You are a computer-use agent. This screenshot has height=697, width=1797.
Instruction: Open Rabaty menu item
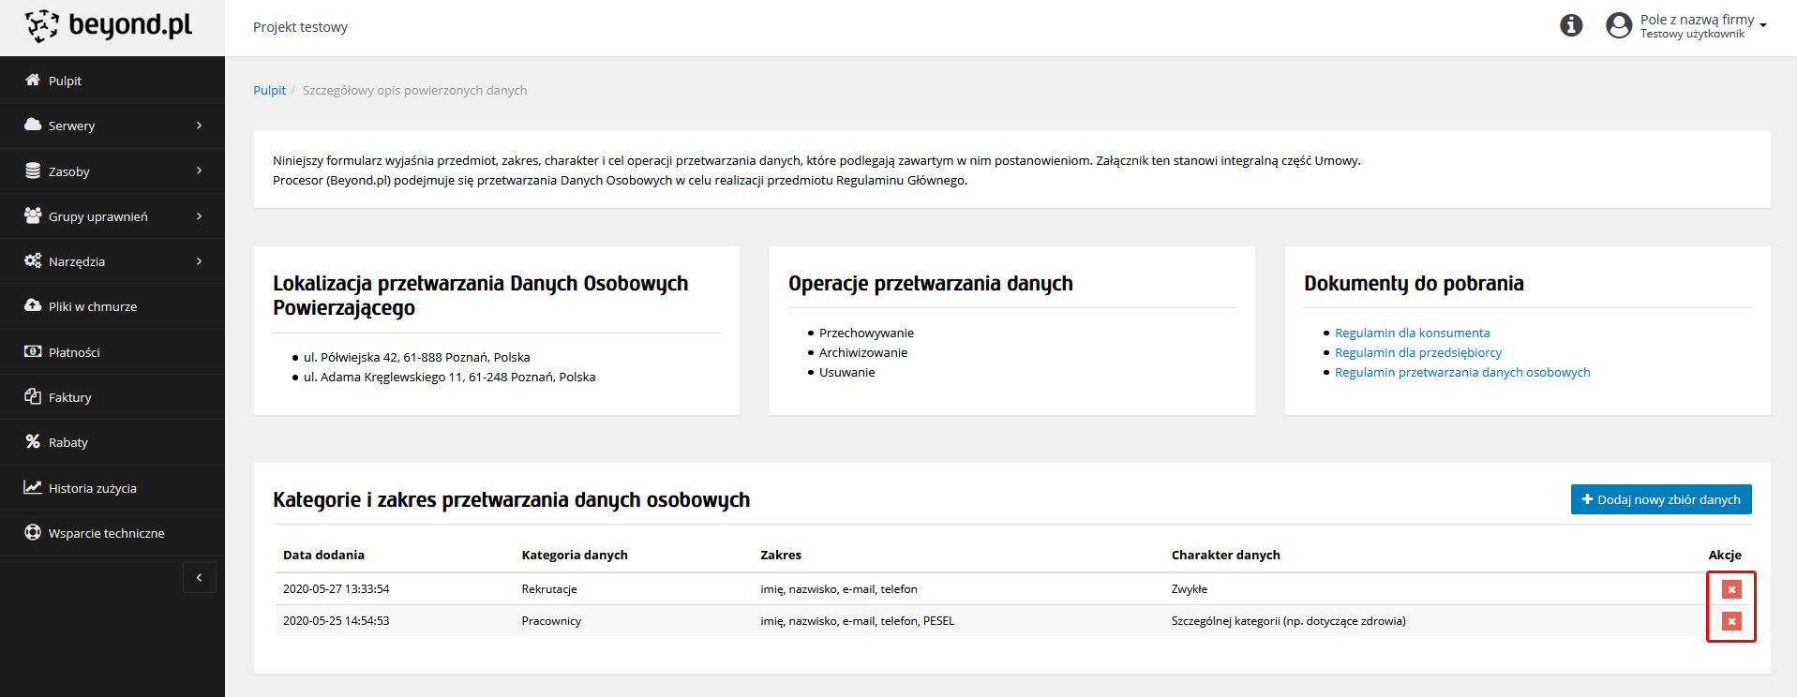pyautogui.click(x=112, y=442)
